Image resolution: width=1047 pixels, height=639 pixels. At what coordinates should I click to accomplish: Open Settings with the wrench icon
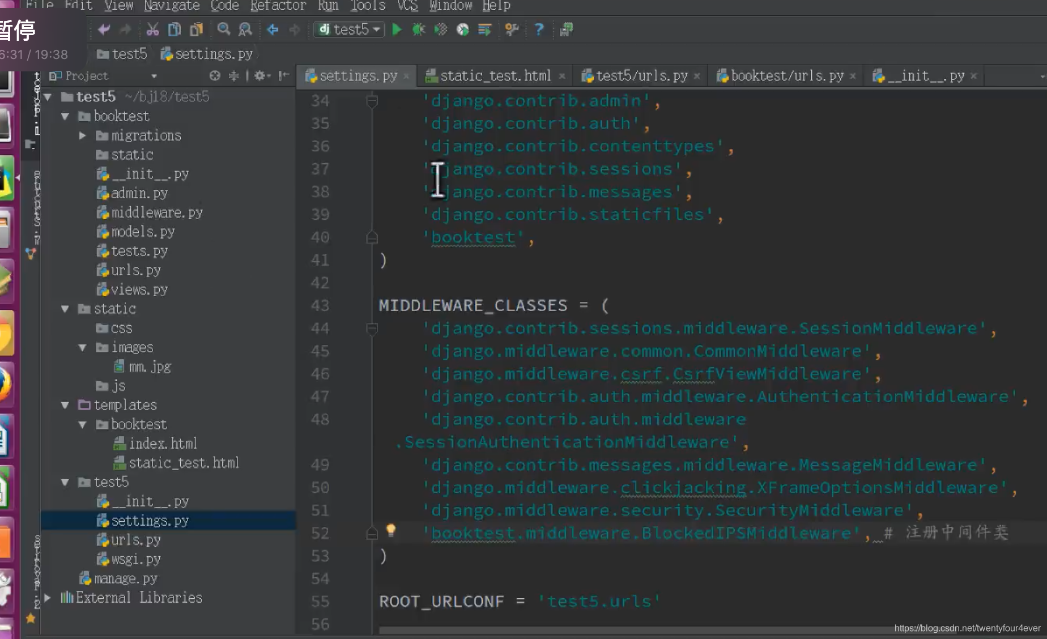pyautogui.click(x=512, y=29)
